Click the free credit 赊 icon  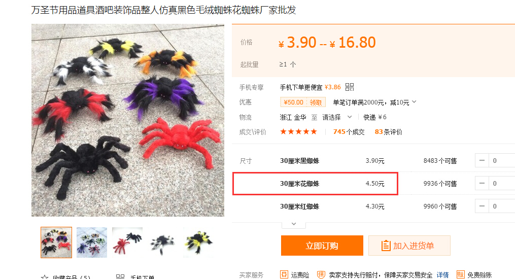pyautogui.click(x=461, y=274)
